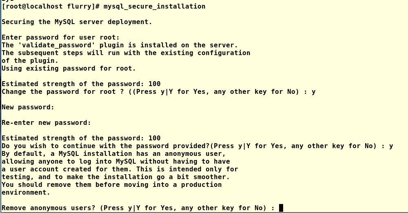This screenshot has height=213, width=408.
Task: Click the 'Securing the MySQL server deployment.' line
Action: click(77, 22)
